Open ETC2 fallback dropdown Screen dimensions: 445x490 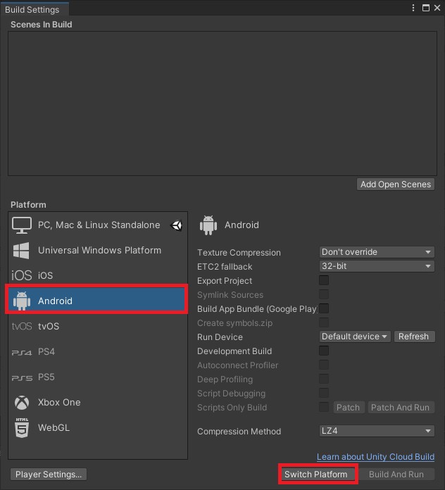[x=377, y=266]
